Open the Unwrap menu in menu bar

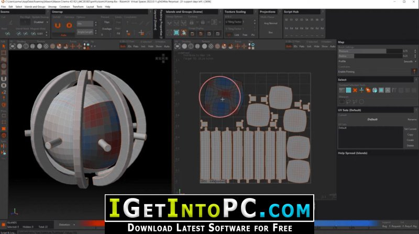(x=52, y=7)
